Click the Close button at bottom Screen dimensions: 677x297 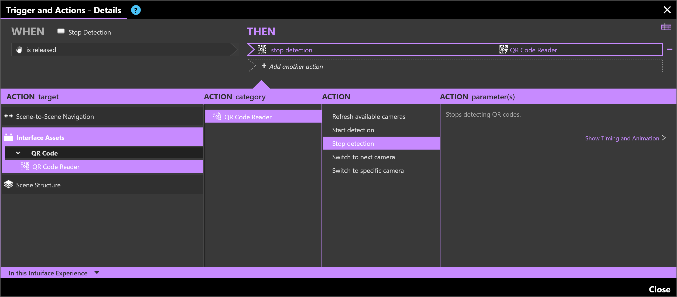(x=659, y=289)
